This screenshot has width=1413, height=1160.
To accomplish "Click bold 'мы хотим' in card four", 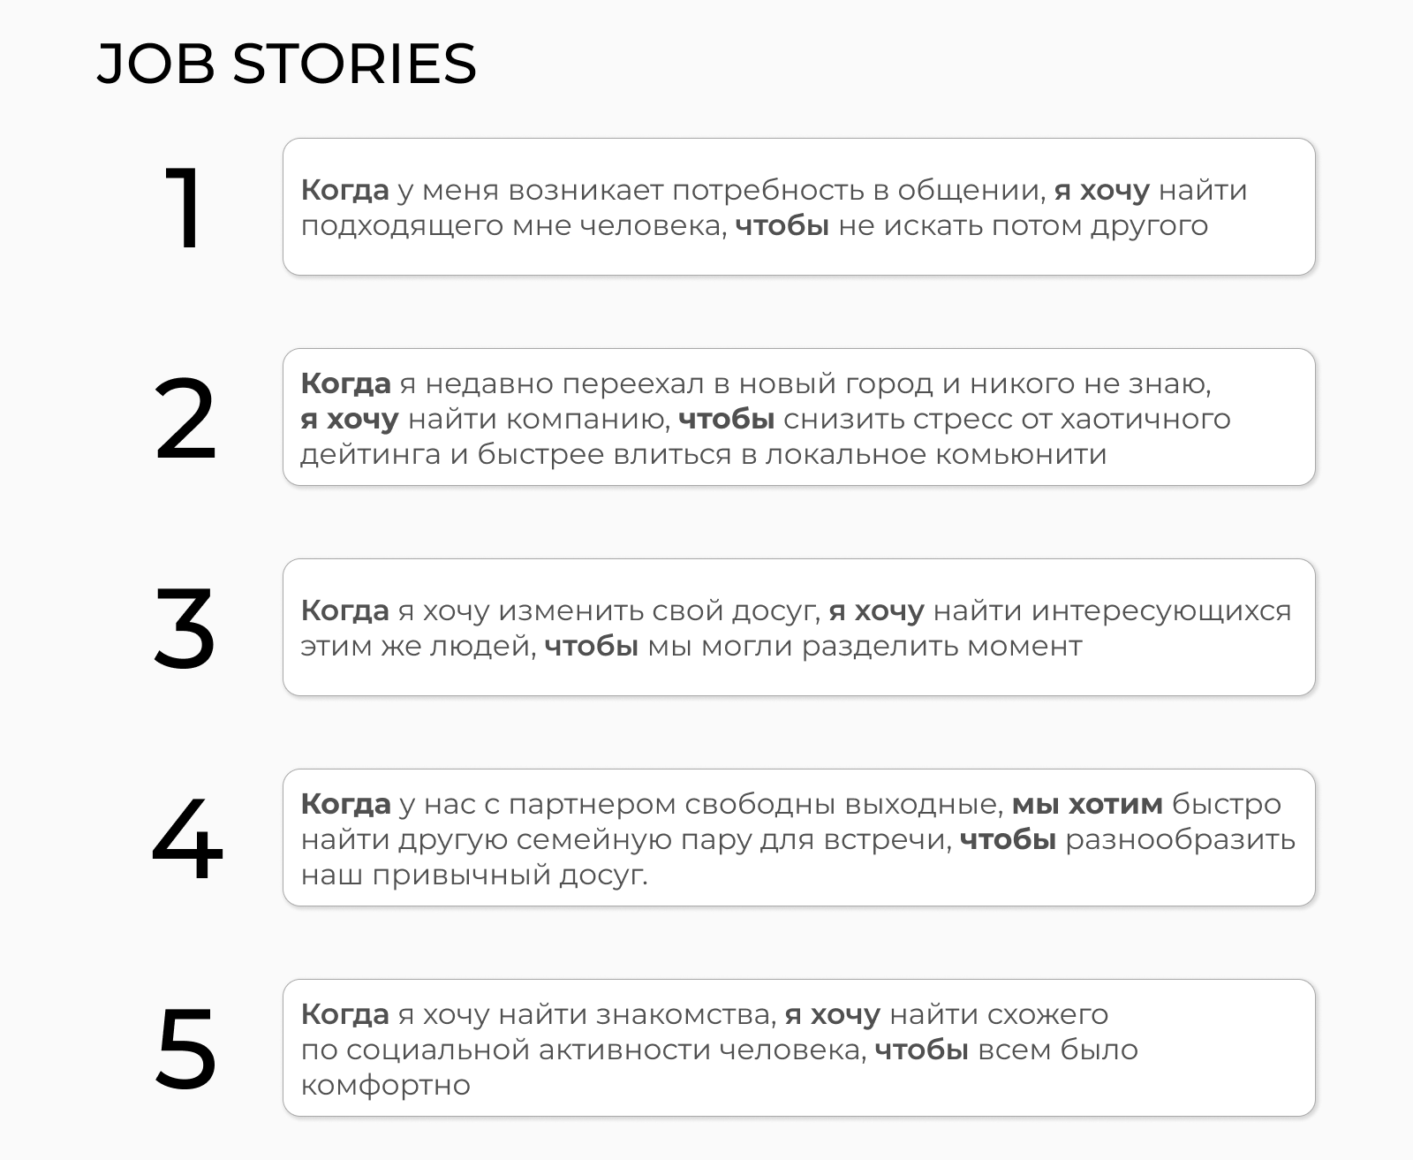I will [x=1087, y=804].
